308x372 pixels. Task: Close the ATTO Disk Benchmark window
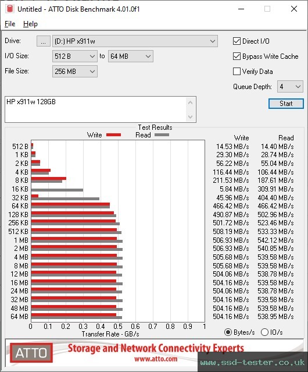[x=294, y=9]
